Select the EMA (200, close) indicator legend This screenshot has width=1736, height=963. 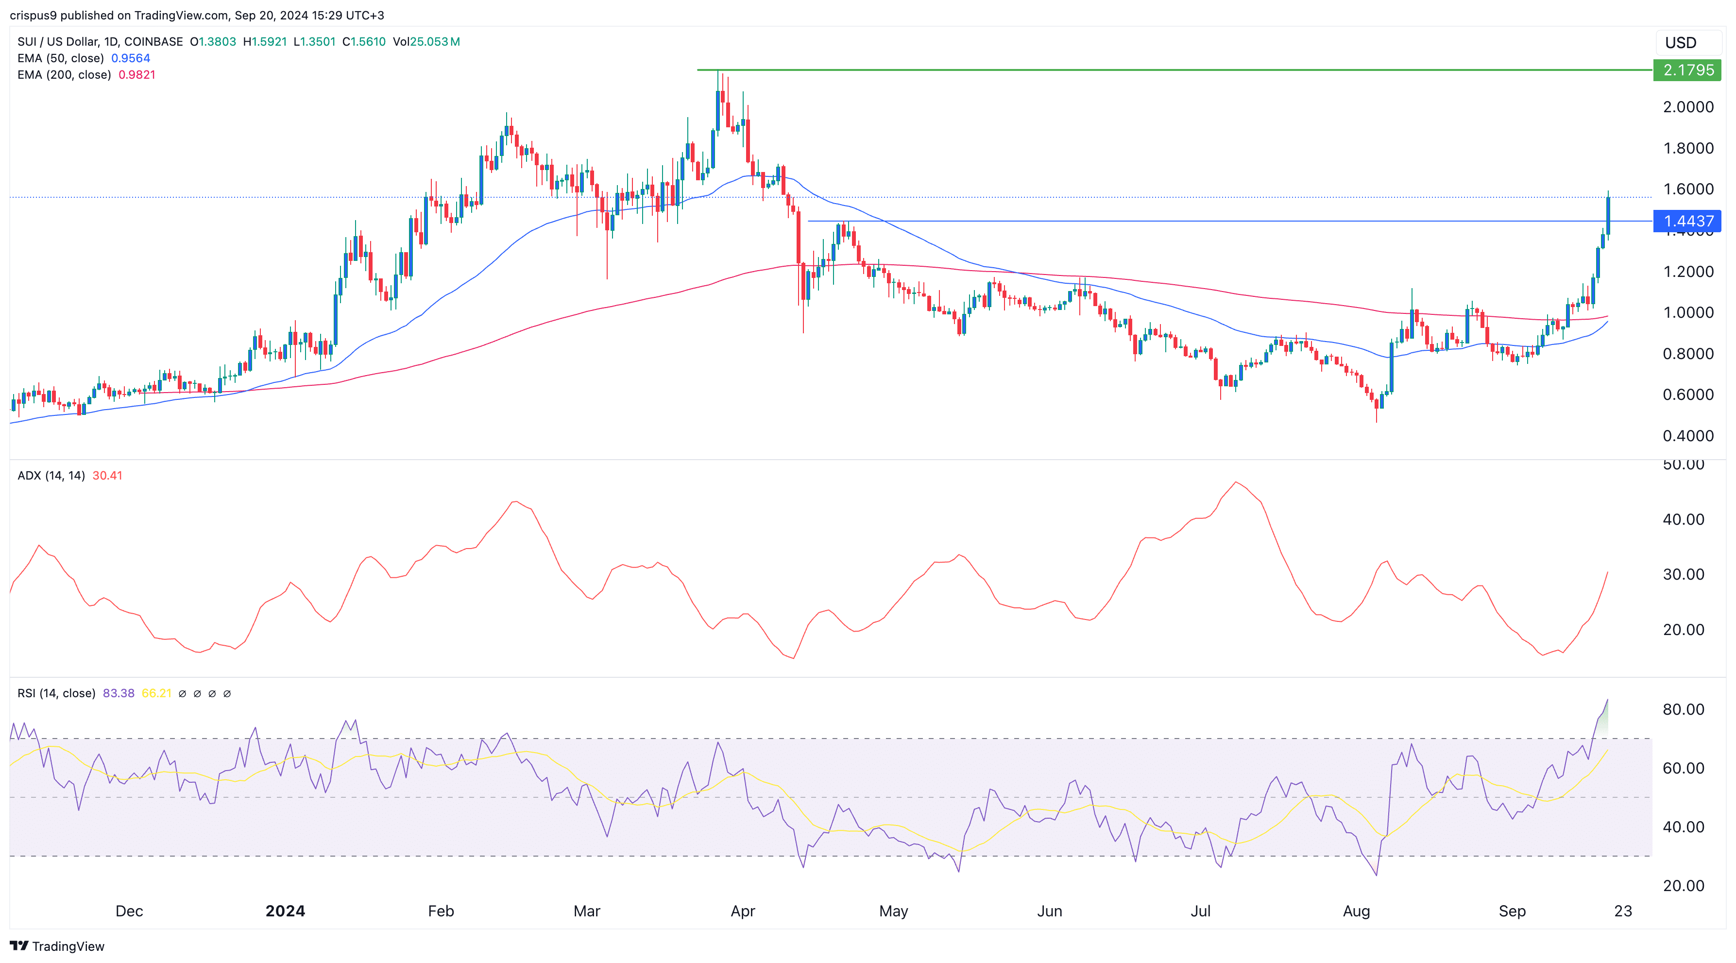pos(64,74)
